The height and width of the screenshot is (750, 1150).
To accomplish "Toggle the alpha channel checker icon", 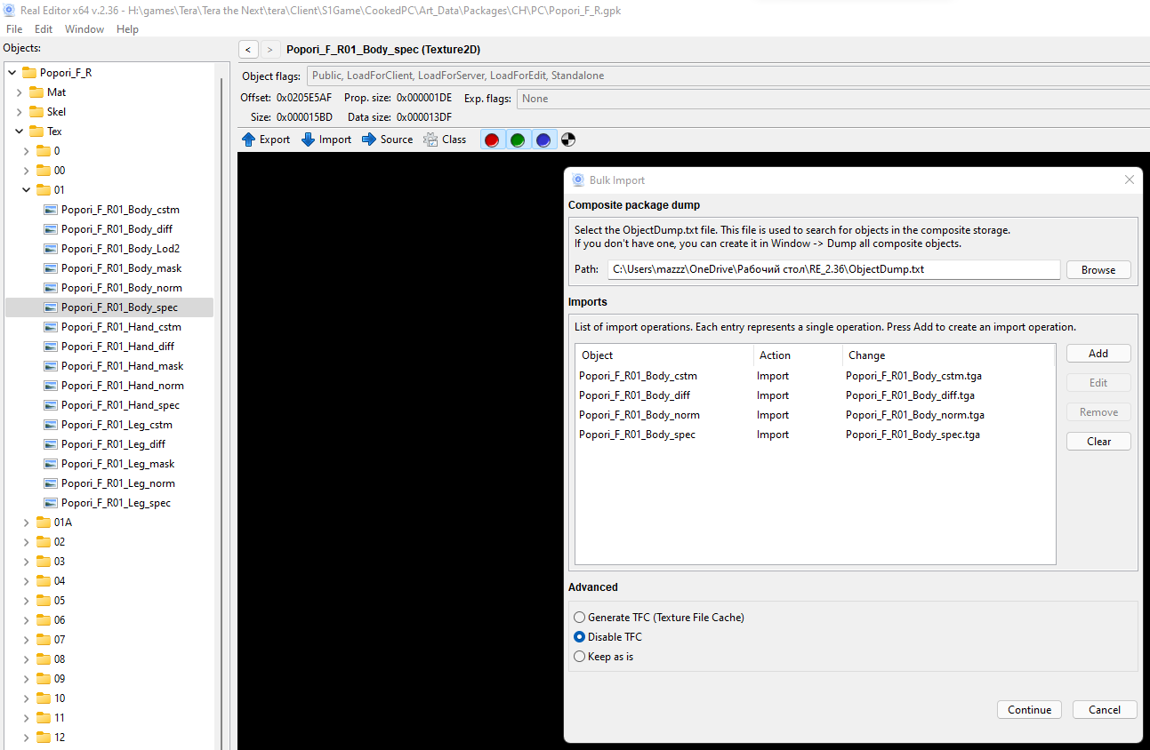I will tap(568, 140).
